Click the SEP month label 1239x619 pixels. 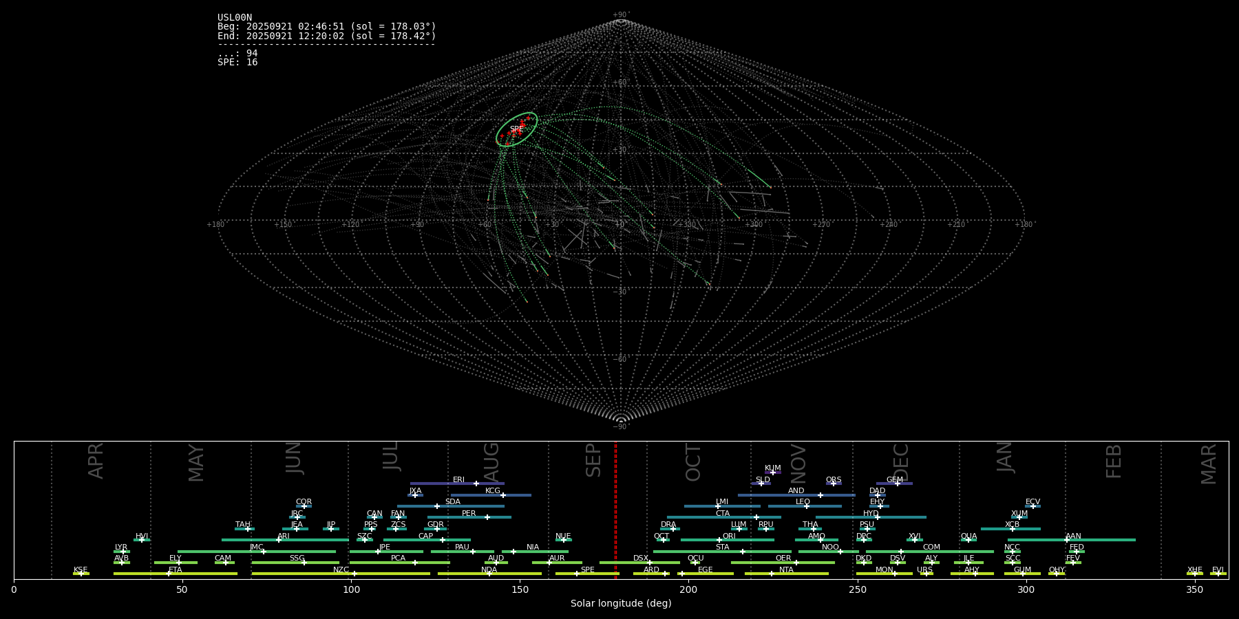coord(593,460)
